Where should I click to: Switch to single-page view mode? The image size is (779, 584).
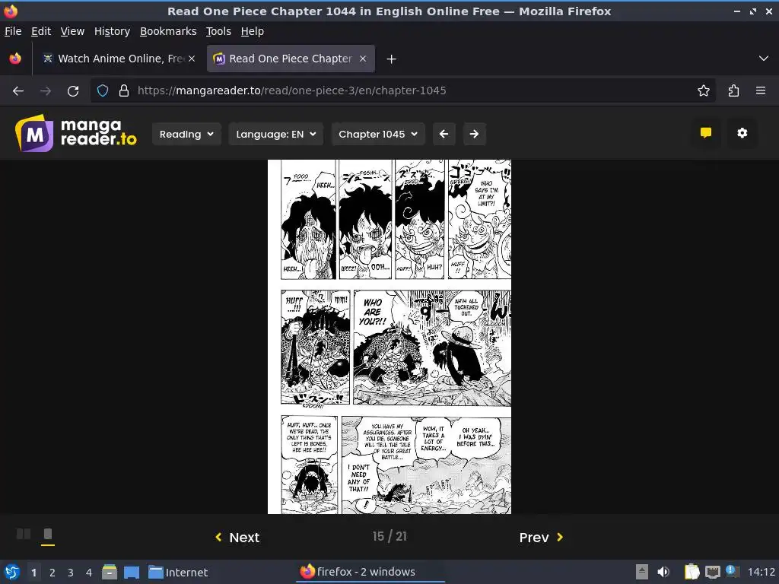pyautogui.click(x=48, y=535)
